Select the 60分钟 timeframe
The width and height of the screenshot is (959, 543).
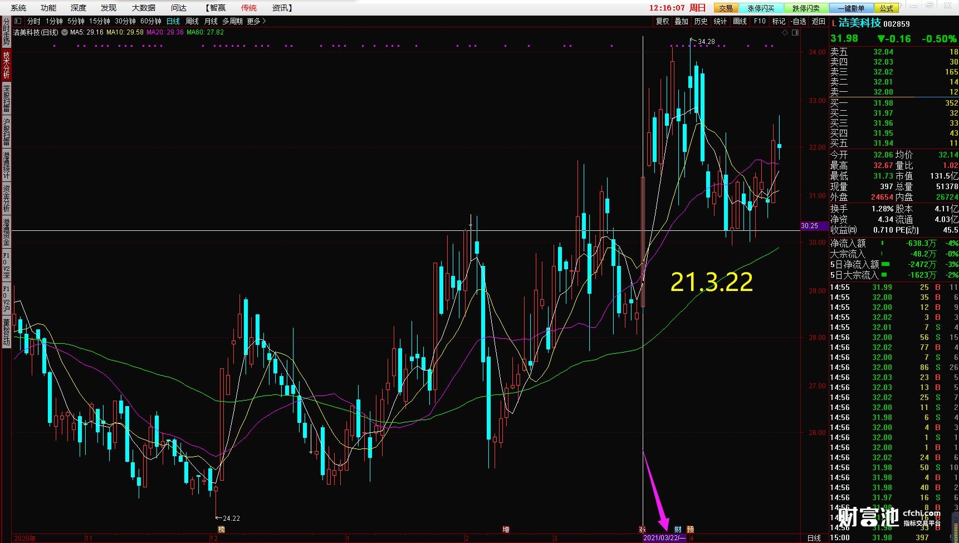point(151,21)
